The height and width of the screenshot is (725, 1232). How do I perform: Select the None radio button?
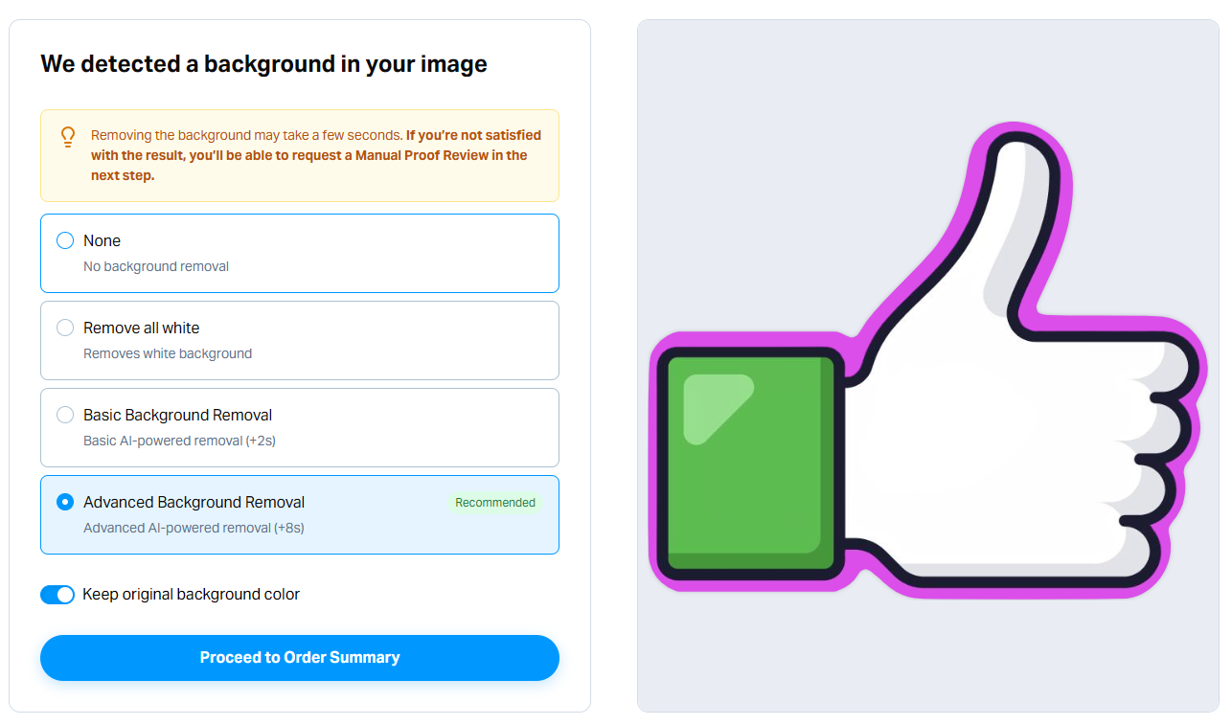(x=65, y=240)
